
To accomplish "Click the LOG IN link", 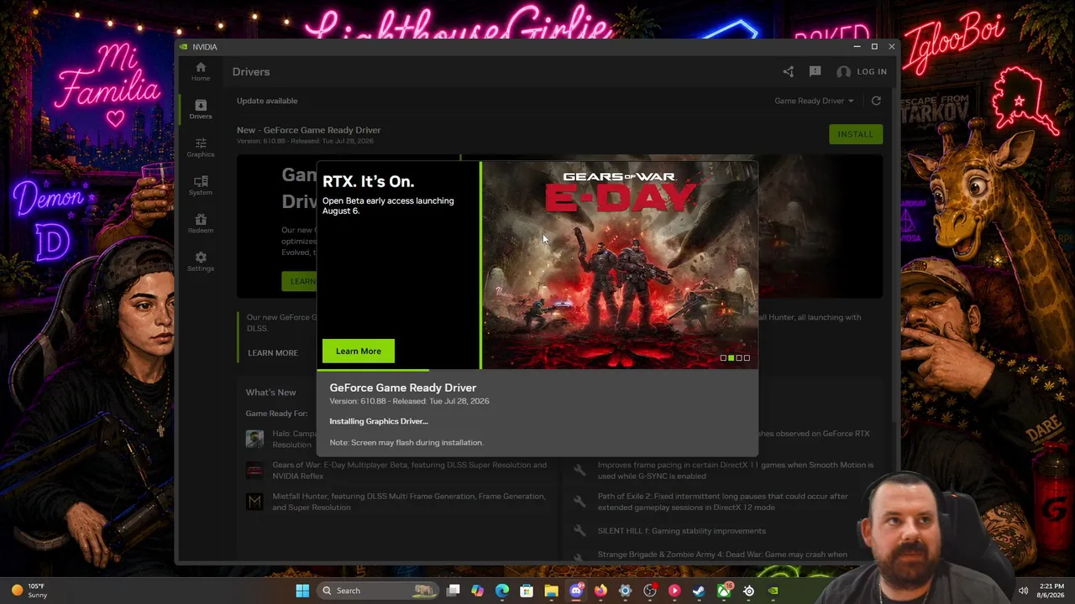I will coord(872,72).
